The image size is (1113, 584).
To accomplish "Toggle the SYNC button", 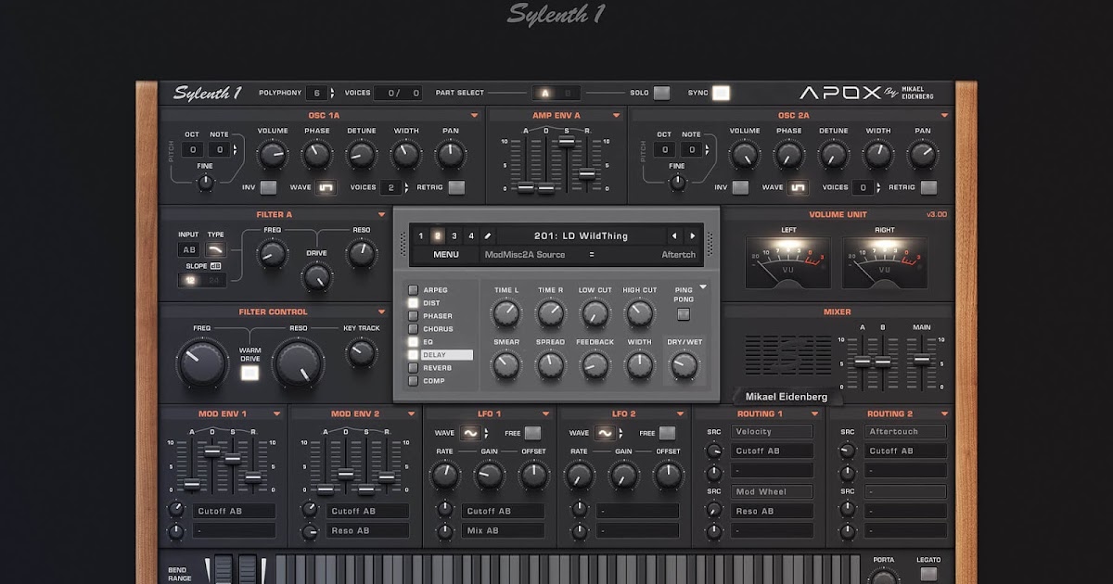I will [x=722, y=93].
